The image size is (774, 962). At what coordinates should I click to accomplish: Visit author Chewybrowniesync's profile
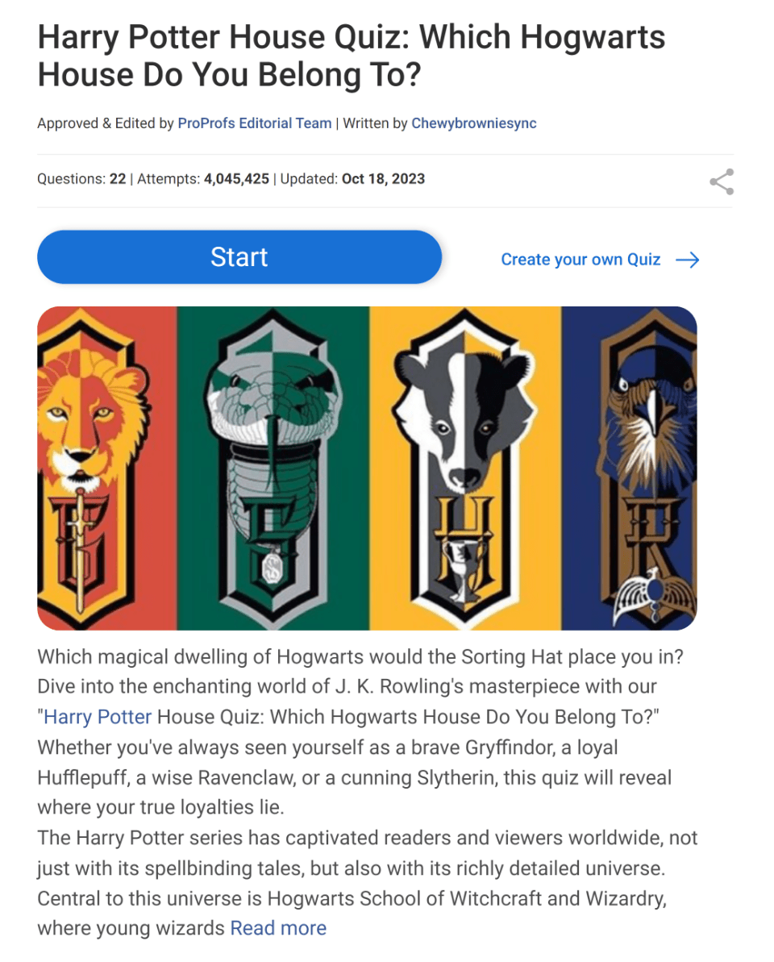[473, 123]
